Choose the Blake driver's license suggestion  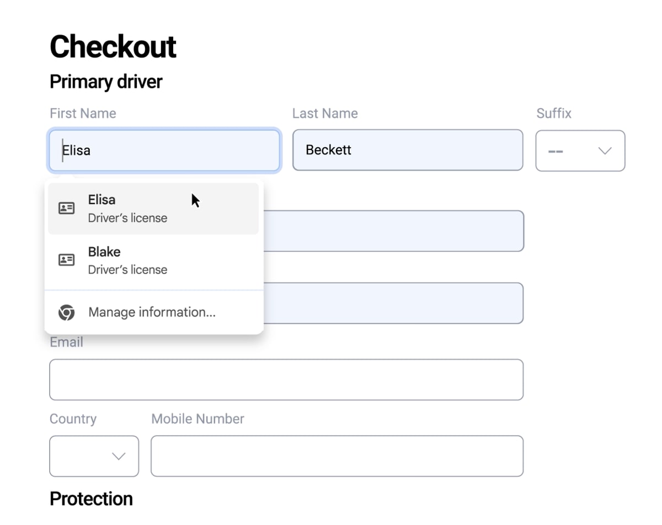click(x=153, y=260)
